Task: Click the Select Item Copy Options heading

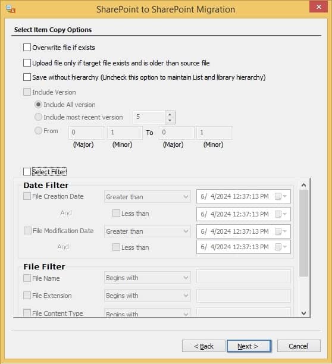Action: pos(53,30)
